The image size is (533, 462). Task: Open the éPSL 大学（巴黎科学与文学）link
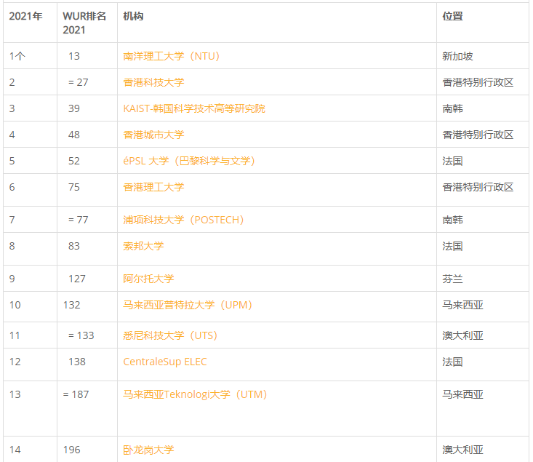coord(189,161)
